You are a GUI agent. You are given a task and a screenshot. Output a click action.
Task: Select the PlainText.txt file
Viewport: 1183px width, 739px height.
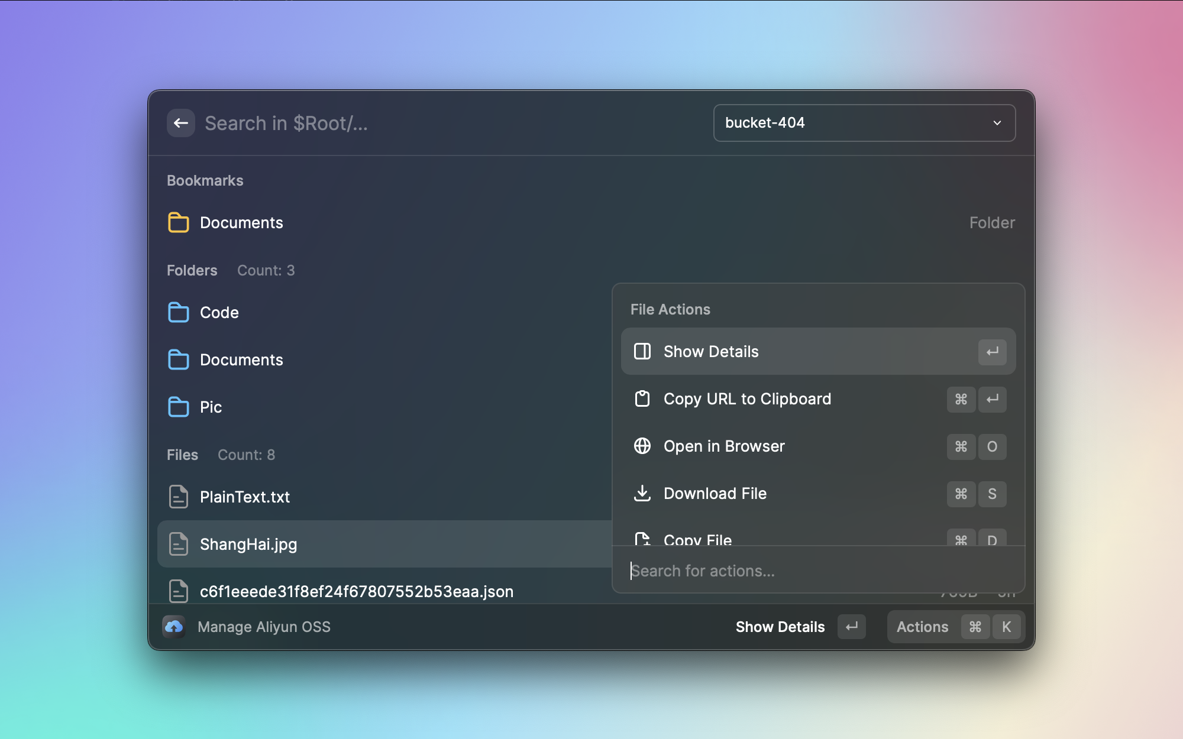point(245,497)
